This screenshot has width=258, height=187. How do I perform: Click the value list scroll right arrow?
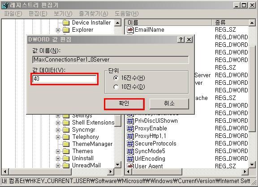(x=245, y=172)
